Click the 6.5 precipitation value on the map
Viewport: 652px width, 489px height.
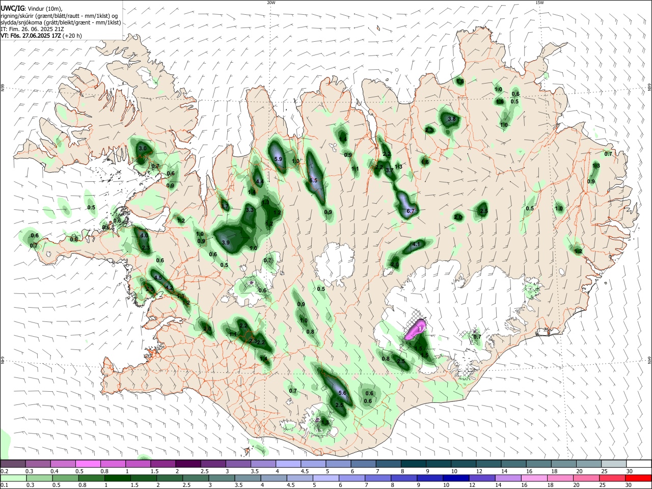point(313,180)
